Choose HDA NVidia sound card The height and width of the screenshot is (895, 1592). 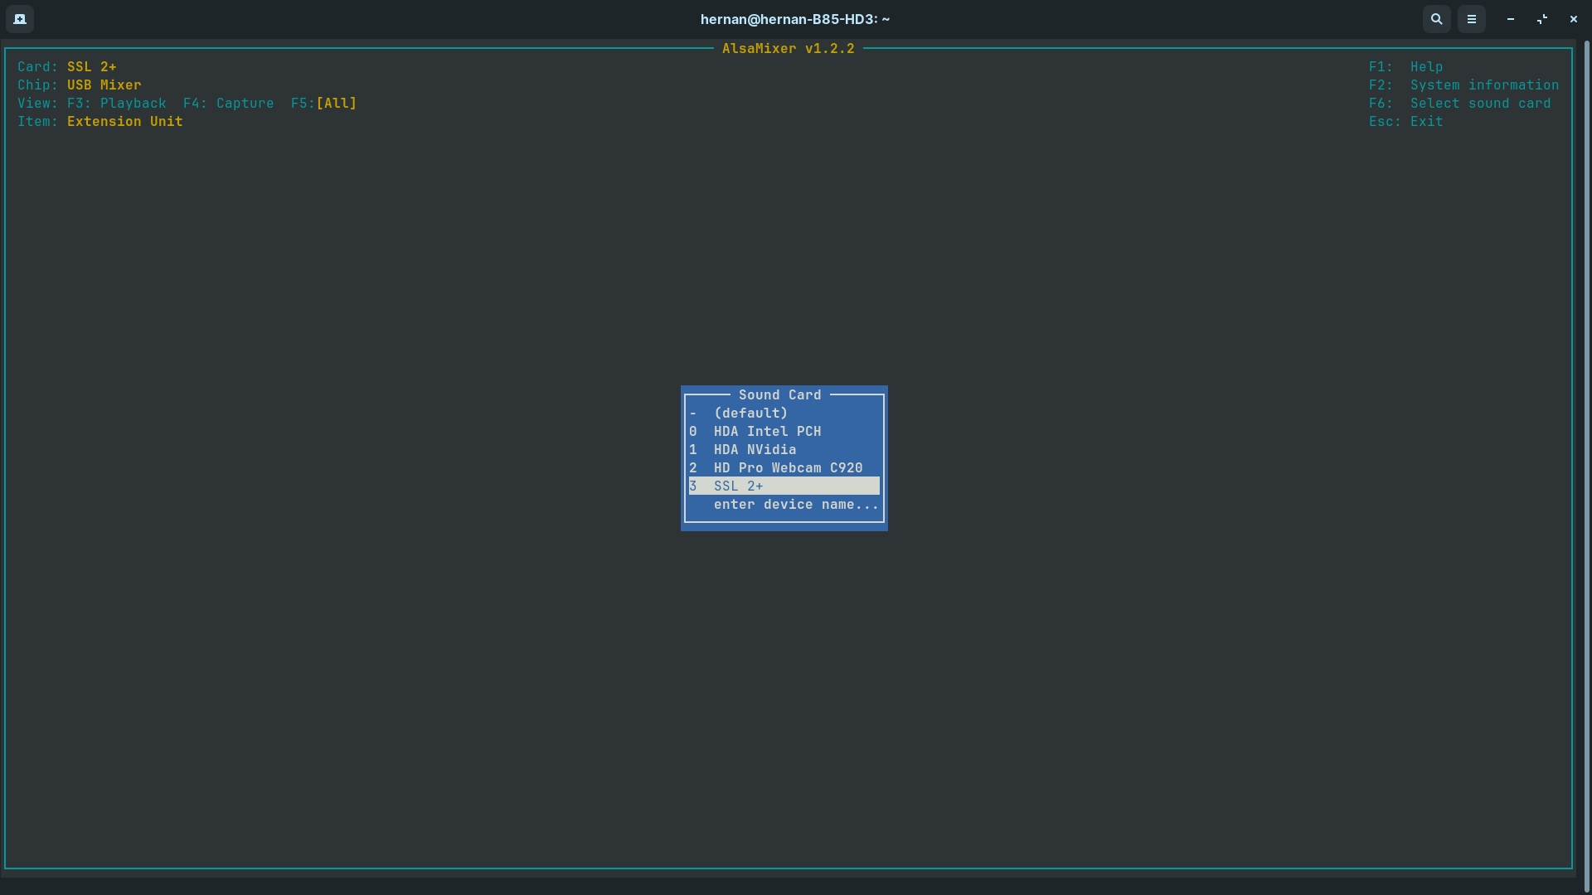[x=784, y=449]
